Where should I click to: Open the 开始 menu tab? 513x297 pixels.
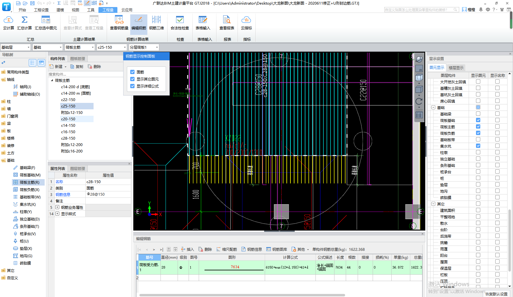22,10
